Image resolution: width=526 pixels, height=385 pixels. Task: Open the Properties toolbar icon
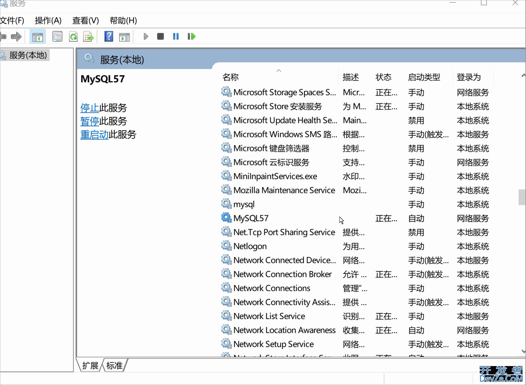click(57, 37)
